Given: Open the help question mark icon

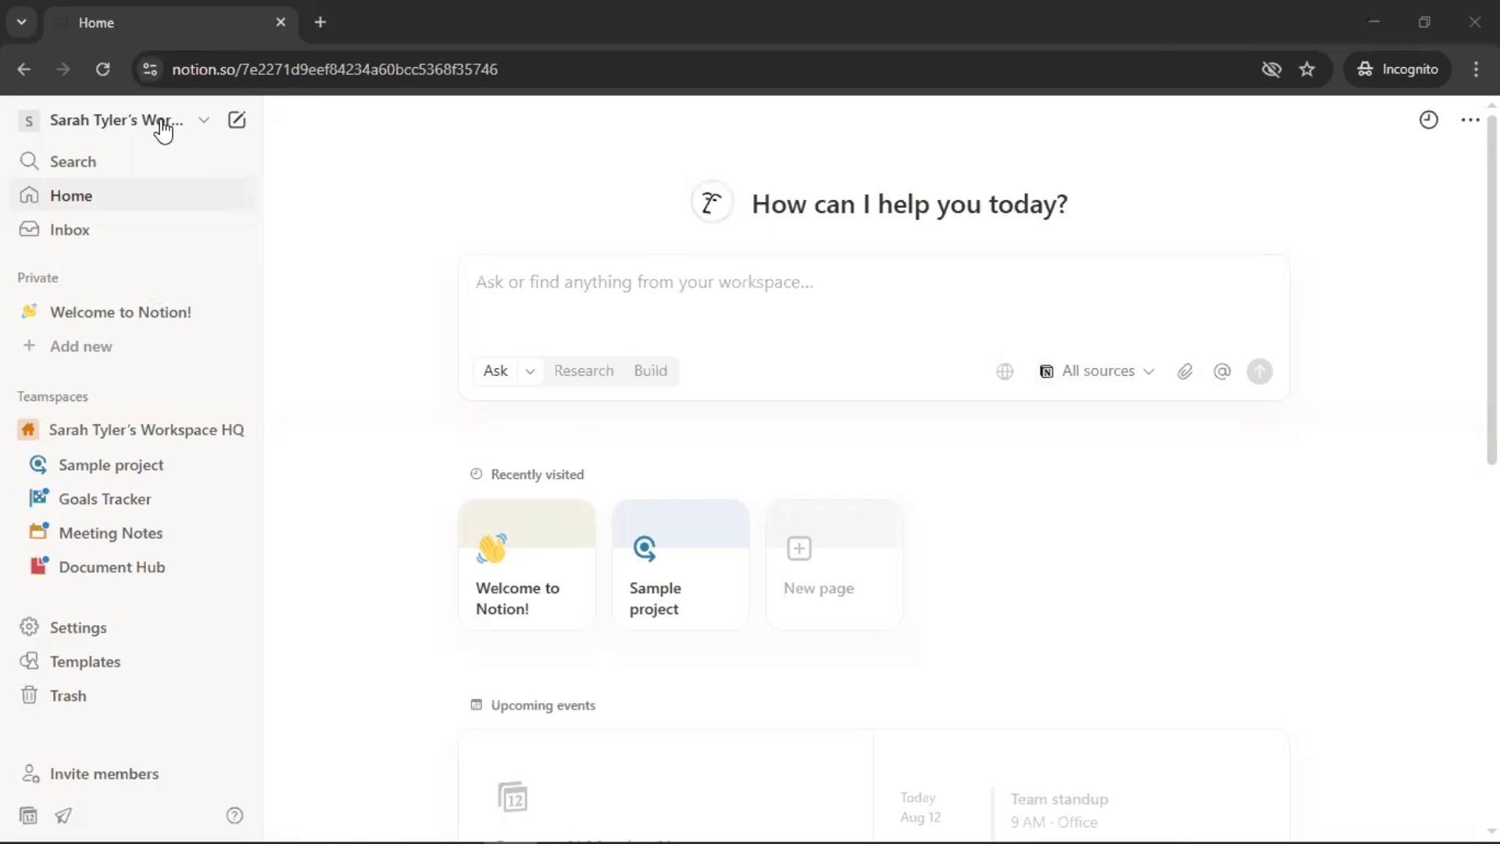Looking at the screenshot, I should point(234,816).
